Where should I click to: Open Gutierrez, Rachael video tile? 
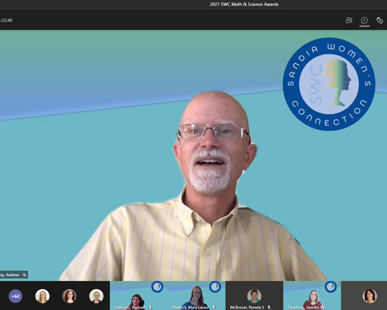point(139,295)
